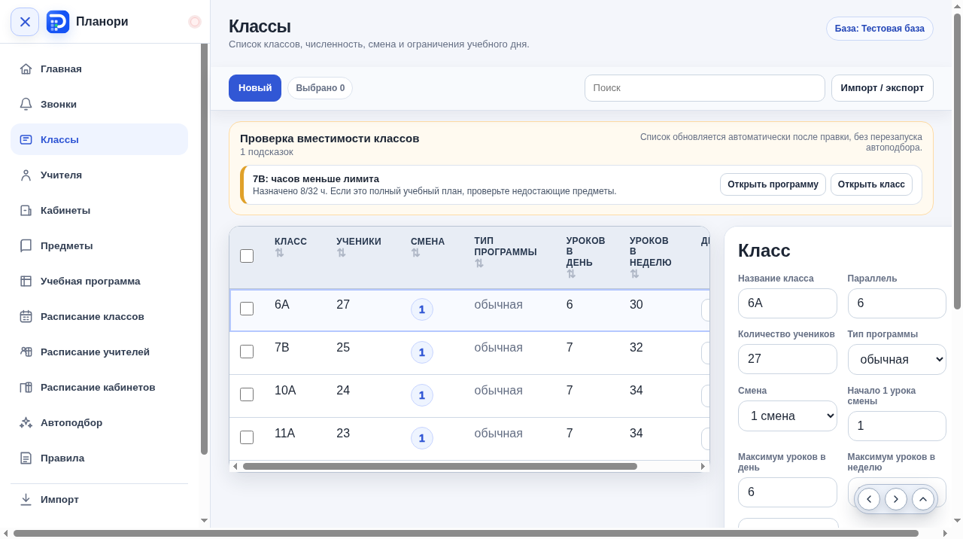Screen dimensions: 963x539
Task: Click the document icon beside Правила
Action: 26,458
